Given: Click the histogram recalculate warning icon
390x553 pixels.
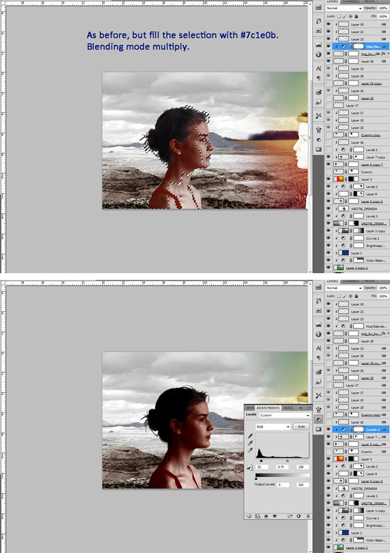Looking at the screenshot, I should point(250,468).
